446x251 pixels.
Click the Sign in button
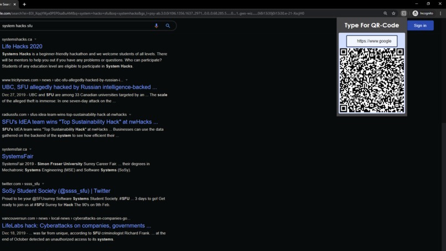(x=420, y=25)
